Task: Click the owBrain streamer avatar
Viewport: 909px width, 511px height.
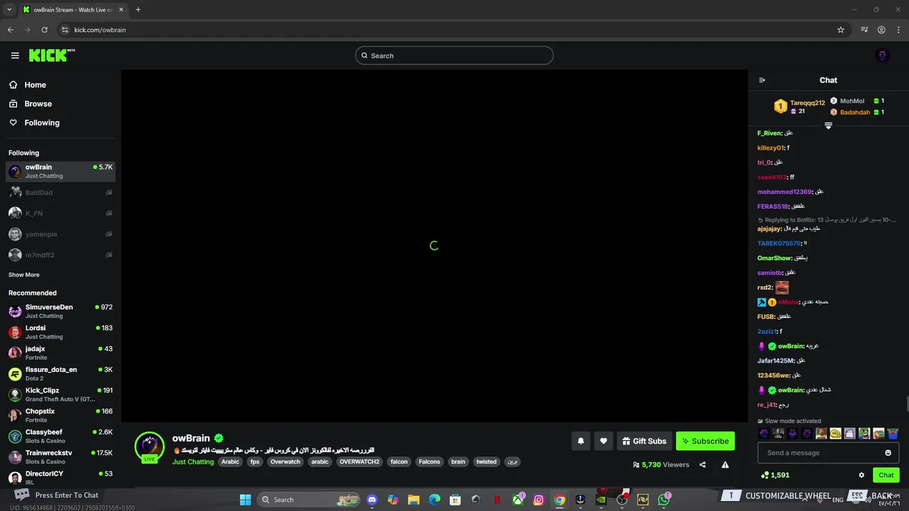Action: (x=150, y=446)
